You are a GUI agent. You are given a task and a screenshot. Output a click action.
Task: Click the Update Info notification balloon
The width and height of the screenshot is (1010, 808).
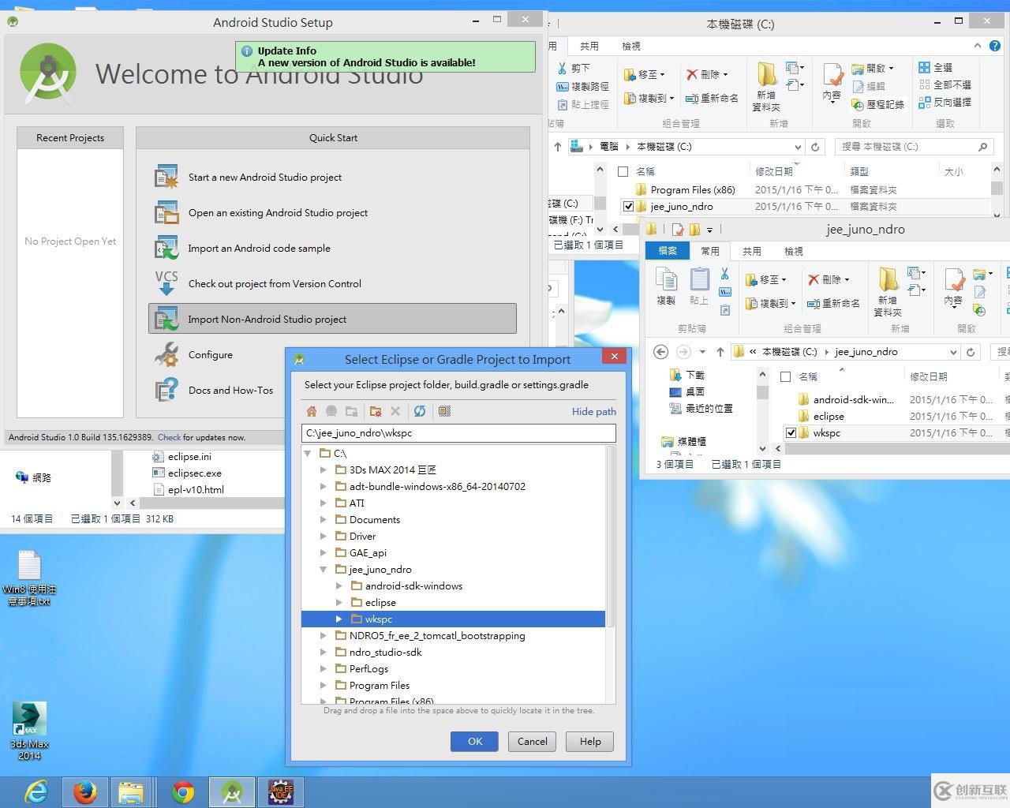click(x=385, y=56)
